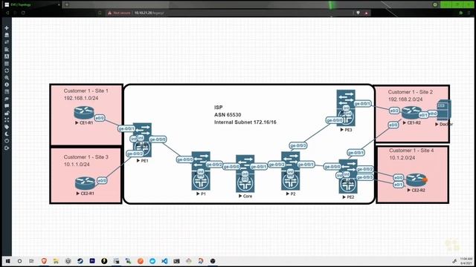Image resolution: width=476 pixels, height=267 pixels.
Task: Open Visual Studio Code from taskbar
Action: [164, 261]
